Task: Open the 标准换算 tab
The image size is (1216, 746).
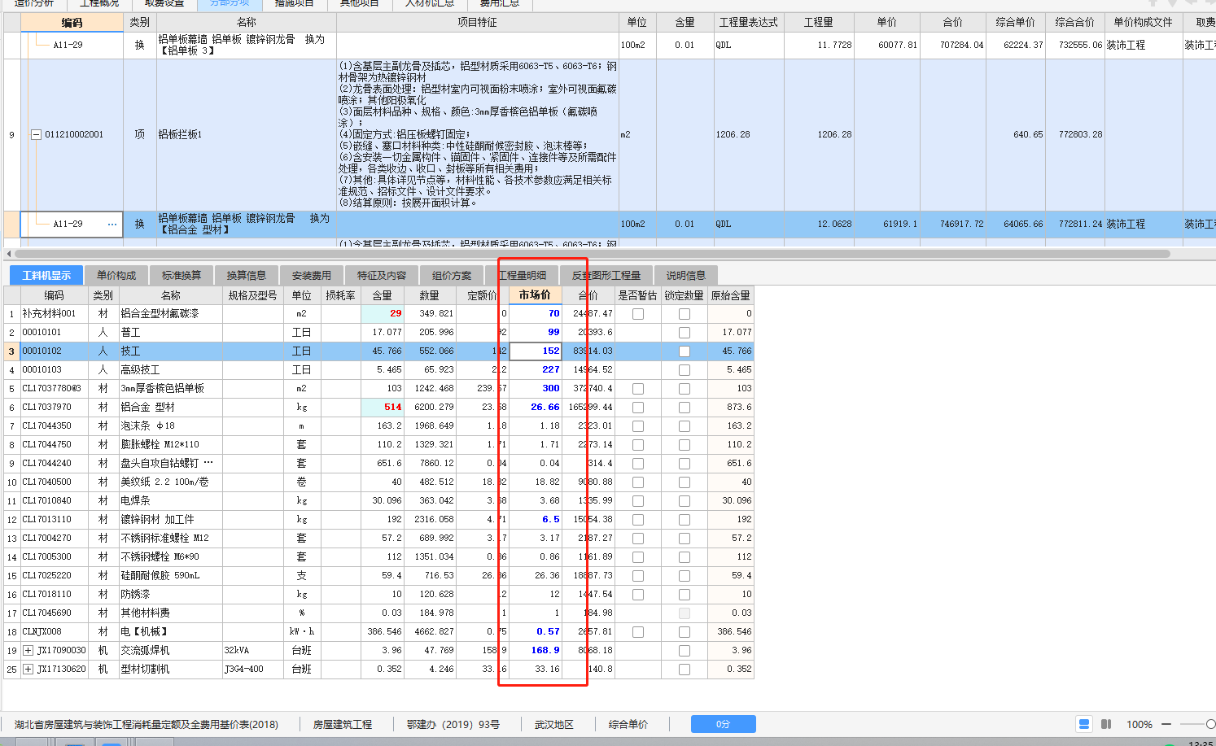Action: click(x=182, y=275)
